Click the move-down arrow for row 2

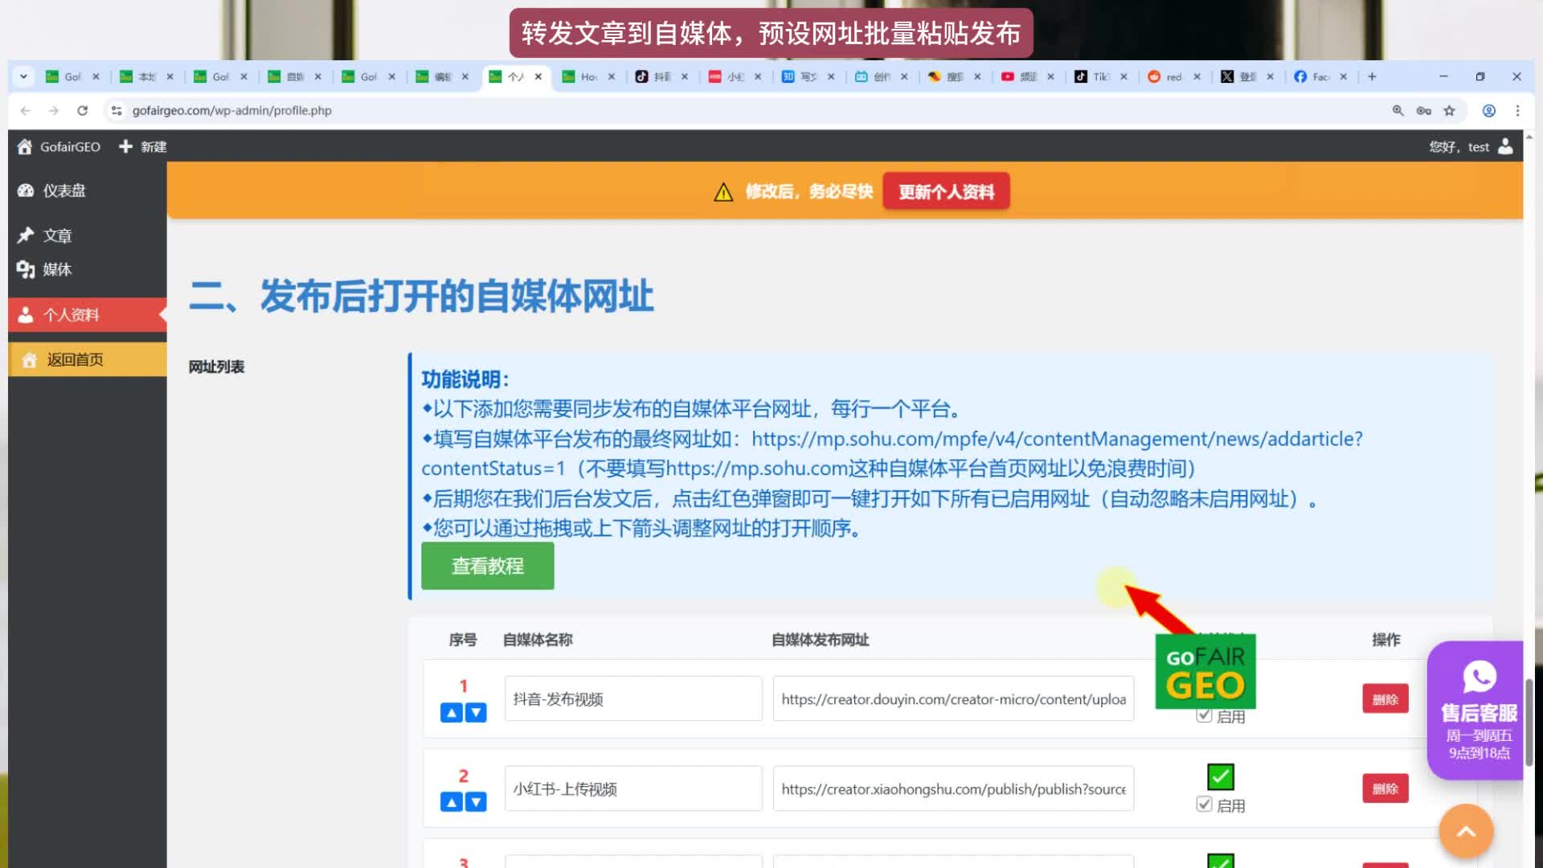click(x=477, y=802)
